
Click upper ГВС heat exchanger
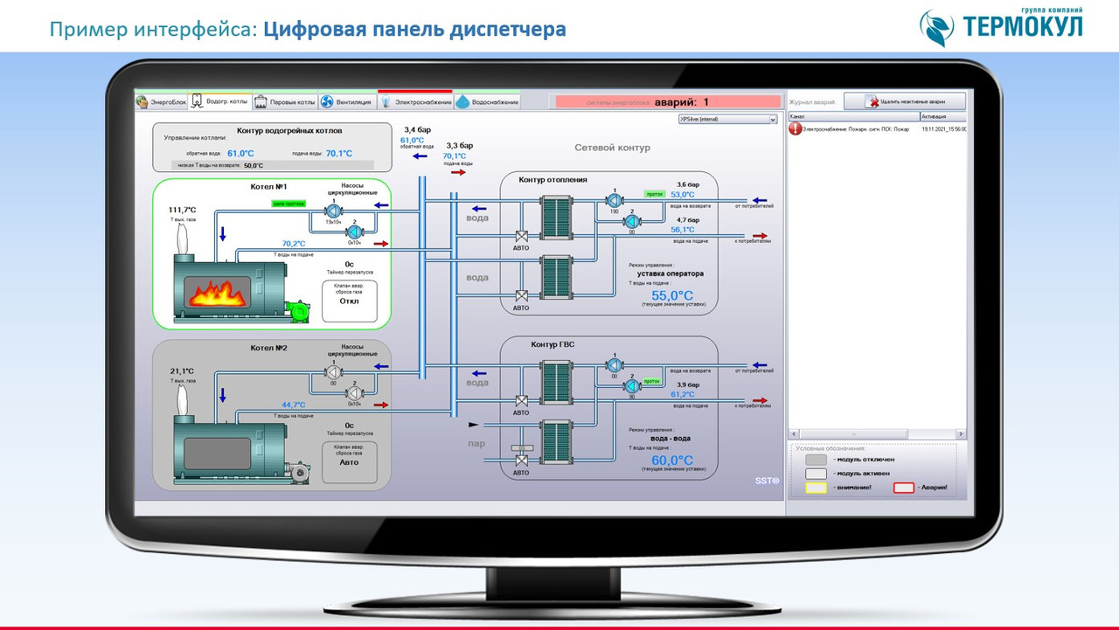coord(554,382)
